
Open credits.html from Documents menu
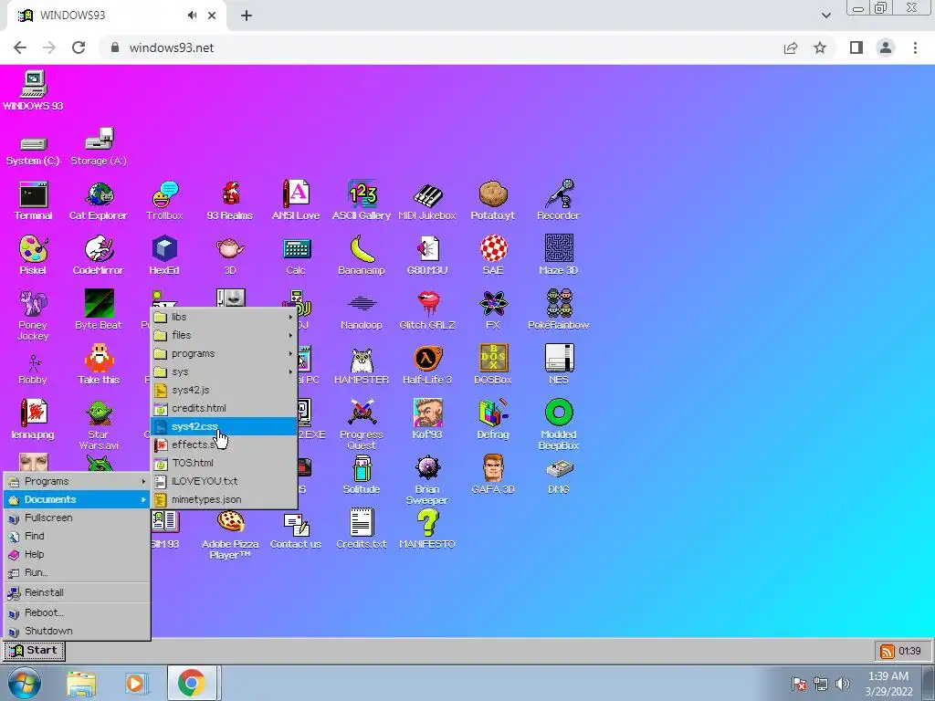(x=225, y=408)
